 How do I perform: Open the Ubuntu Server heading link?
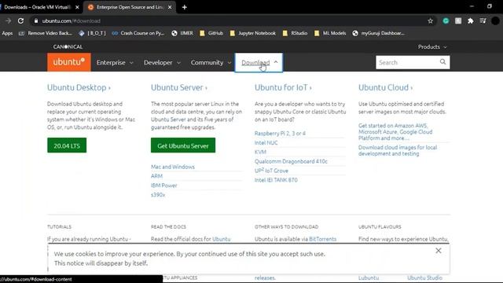179,87
